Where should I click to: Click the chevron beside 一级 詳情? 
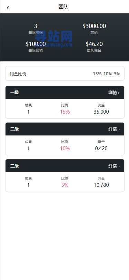119,93
